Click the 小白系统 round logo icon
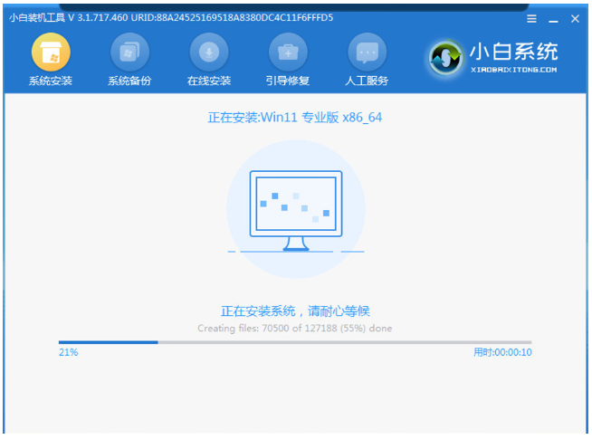The image size is (592, 440). coord(445,57)
